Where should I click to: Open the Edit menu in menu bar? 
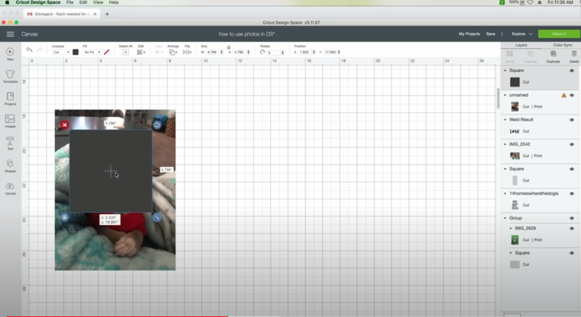pyautogui.click(x=84, y=2)
